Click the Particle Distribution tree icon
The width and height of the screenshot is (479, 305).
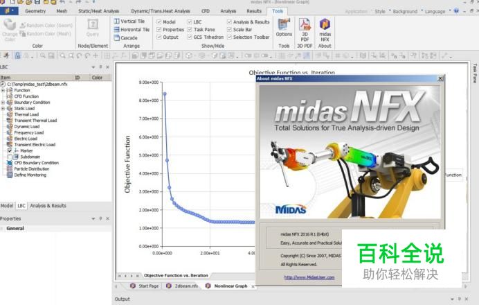click(10, 168)
